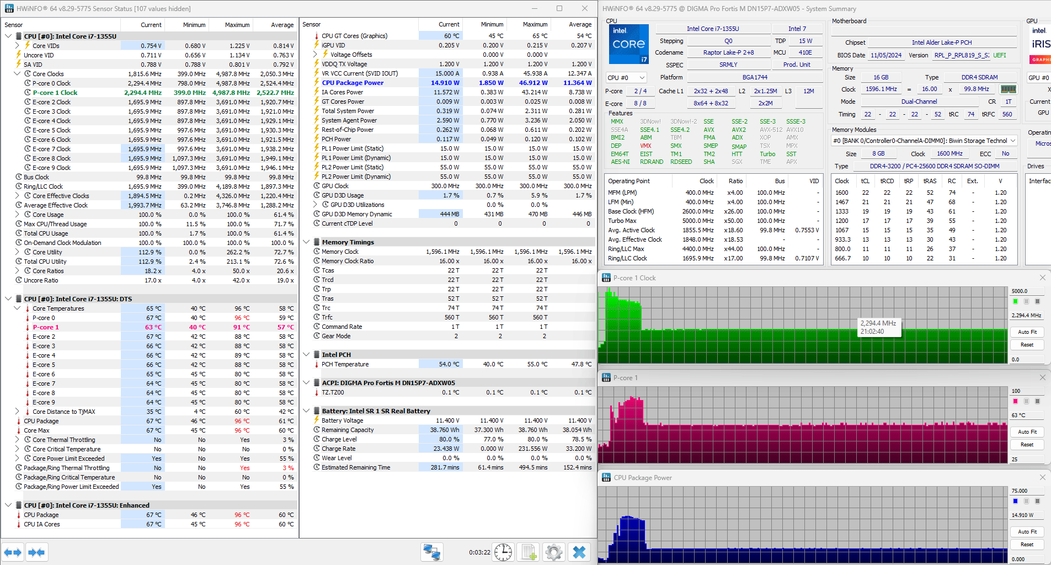Collapse the Memory Timings section
Viewport: 1051px width, 565px height.
306,242
